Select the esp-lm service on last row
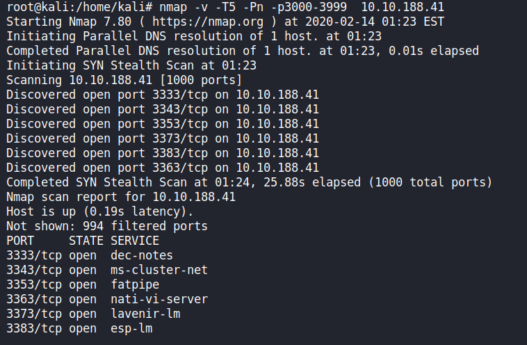 coord(131,328)
